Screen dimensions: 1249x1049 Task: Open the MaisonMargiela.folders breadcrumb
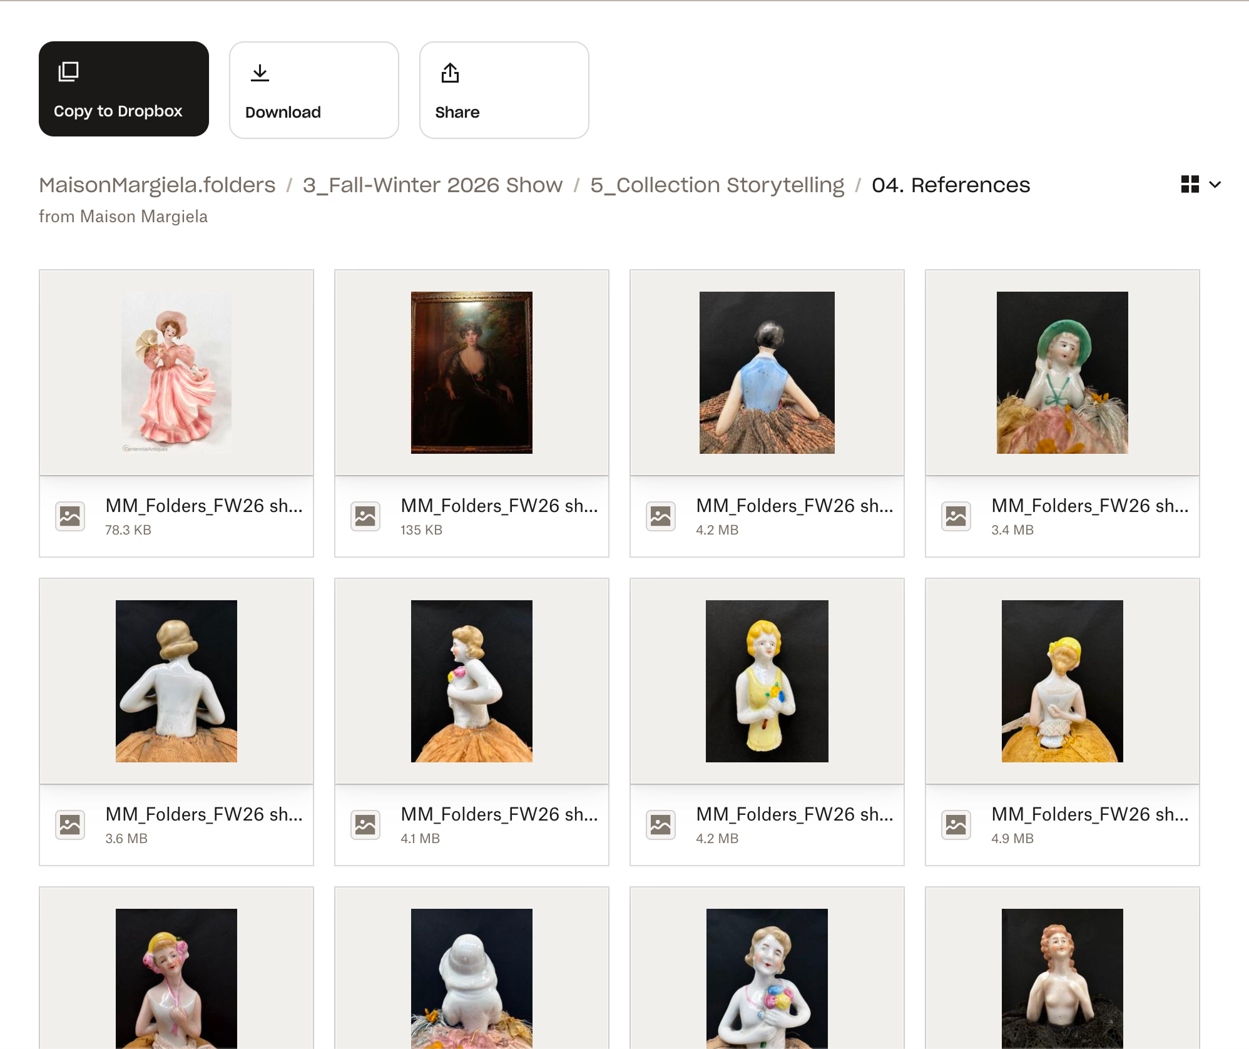point(157,185)
